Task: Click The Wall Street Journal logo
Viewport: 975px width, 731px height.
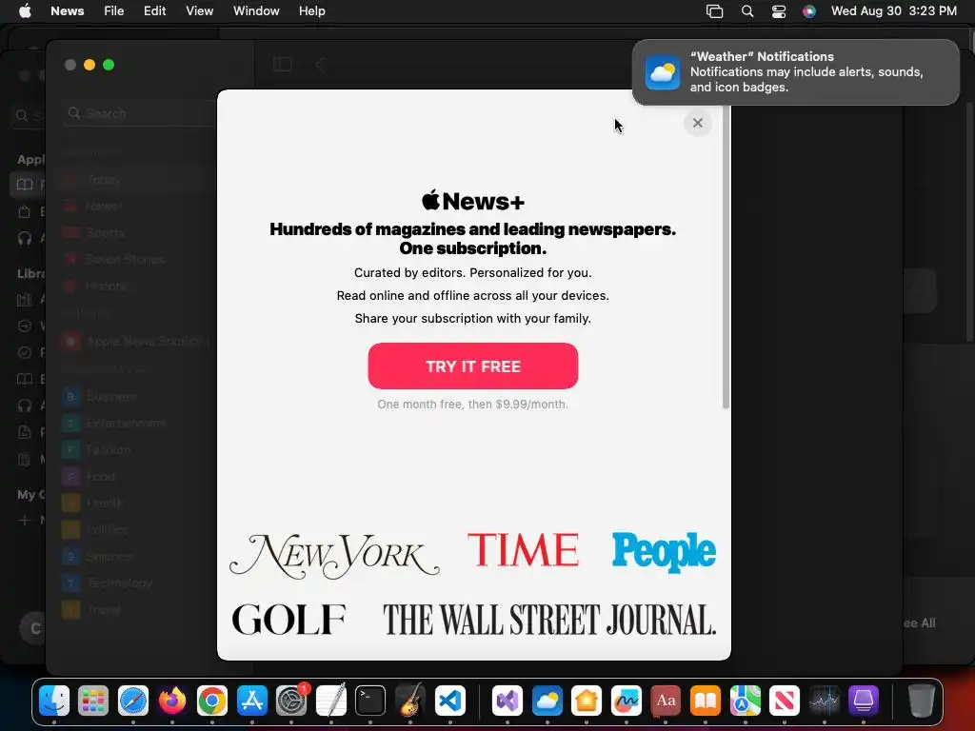Action: [x=549, y=620]
